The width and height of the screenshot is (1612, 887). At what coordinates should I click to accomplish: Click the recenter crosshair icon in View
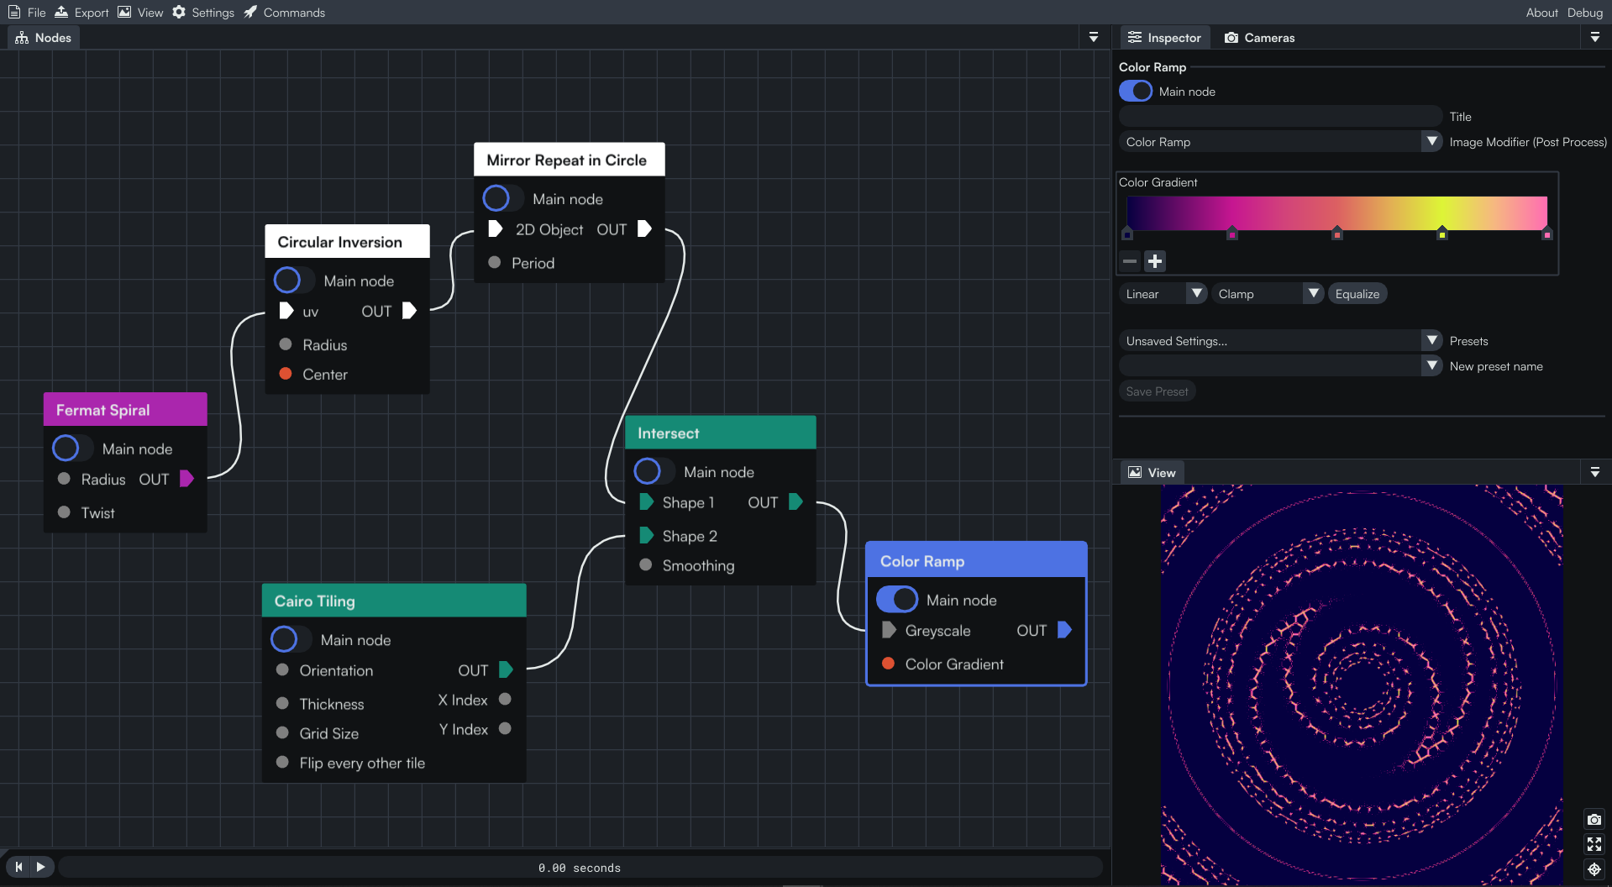[x=1594, y=869]
